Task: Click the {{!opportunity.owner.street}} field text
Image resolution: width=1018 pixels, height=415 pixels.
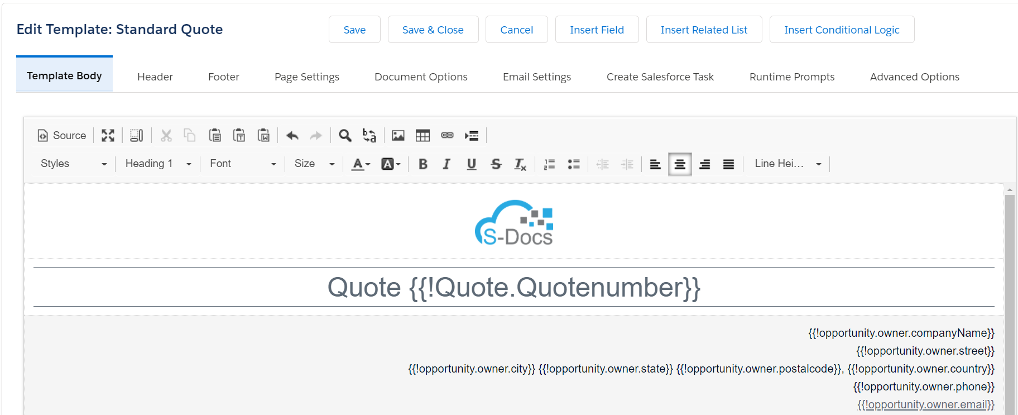Action: click(925, 351)
